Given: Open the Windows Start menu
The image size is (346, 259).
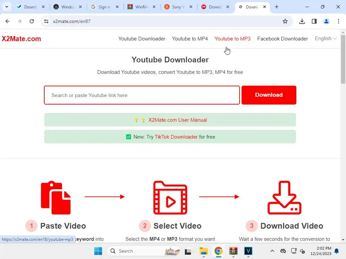Looking at the screenshot, I should point(98,251).
